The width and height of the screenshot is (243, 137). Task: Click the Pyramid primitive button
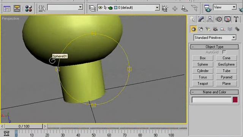[226, 77]
